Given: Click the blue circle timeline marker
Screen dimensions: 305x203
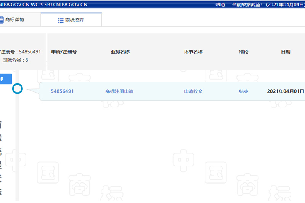Looking at the screenshot, I should (18, 89).
